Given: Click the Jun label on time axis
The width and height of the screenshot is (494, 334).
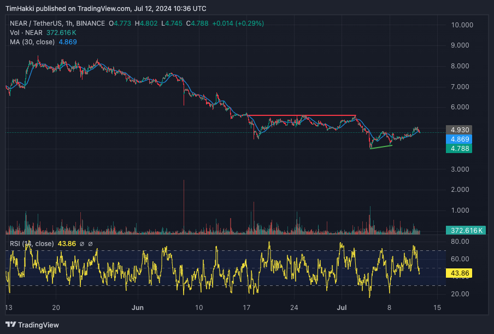Looking at the screenshot, I should pos(137,307).
